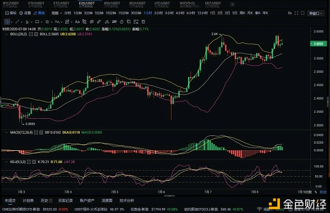This screenshot has height=213, width=330.
Task: Select the rectangle shape tool
Action: (37, 21)
